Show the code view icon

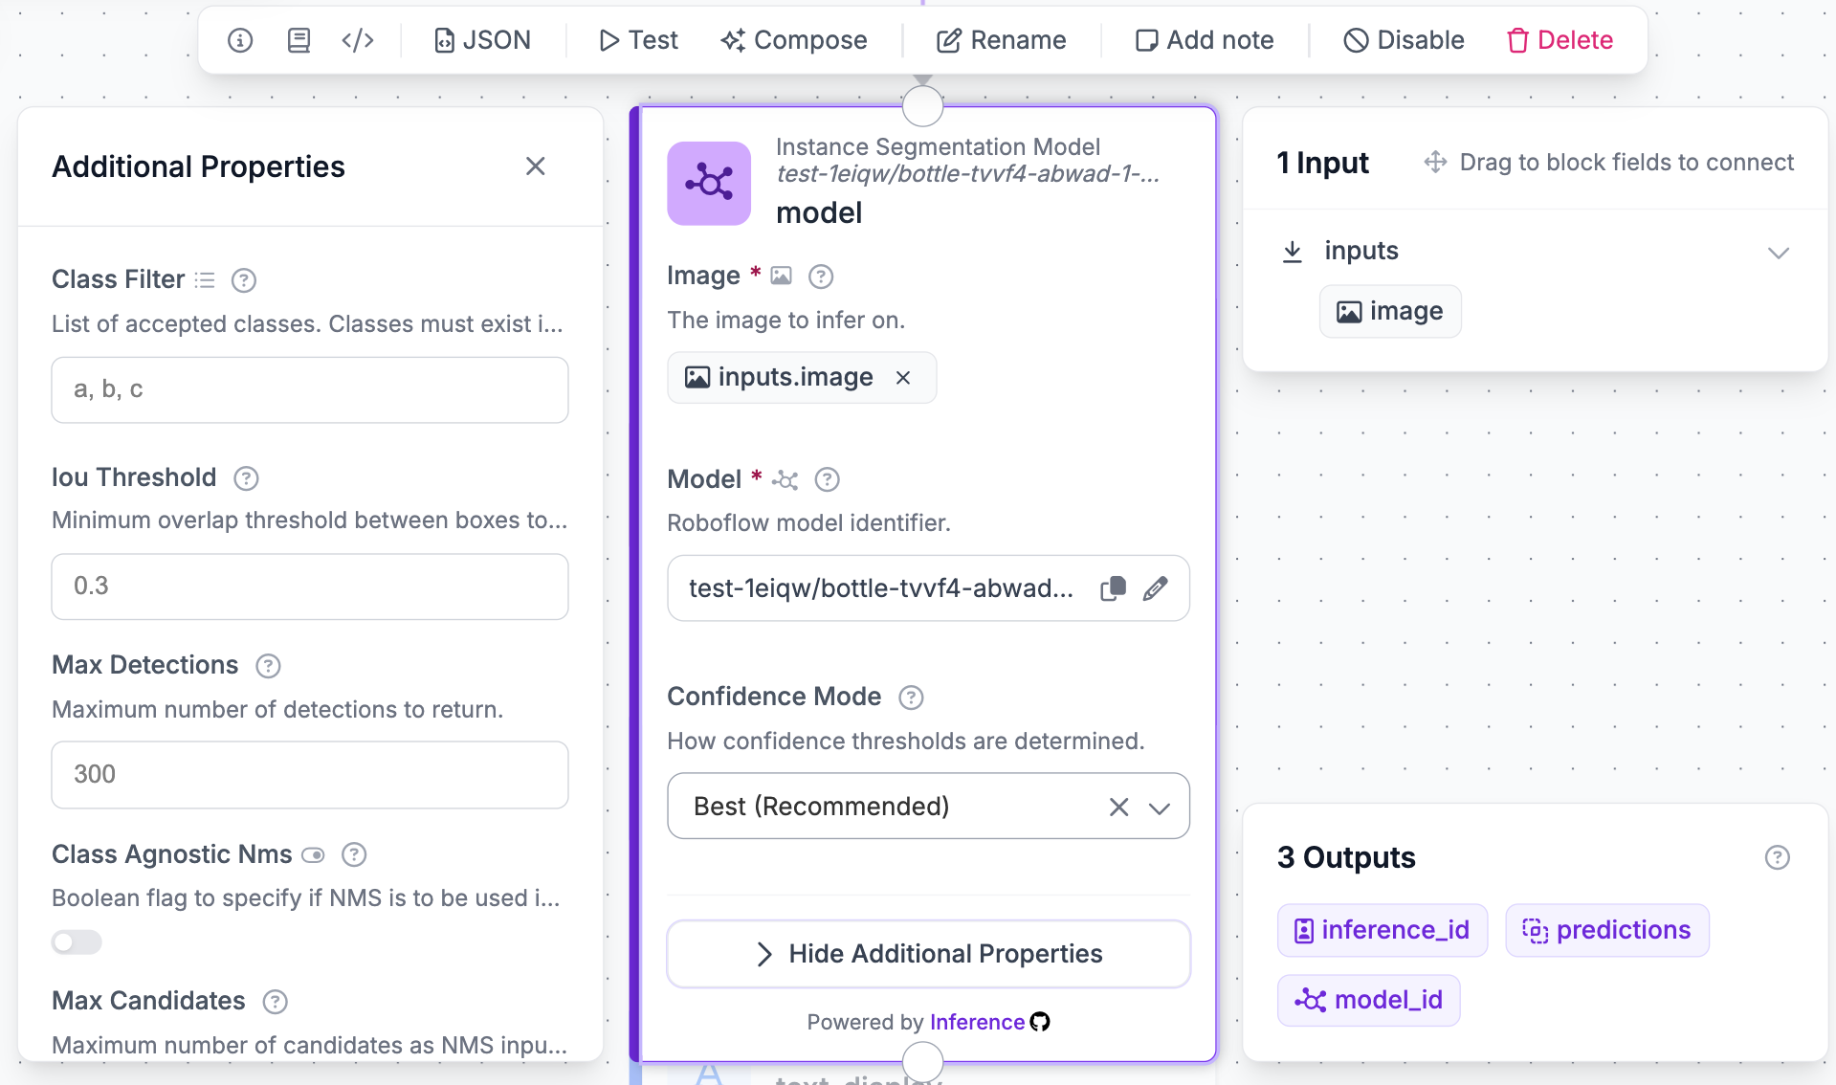358,40
